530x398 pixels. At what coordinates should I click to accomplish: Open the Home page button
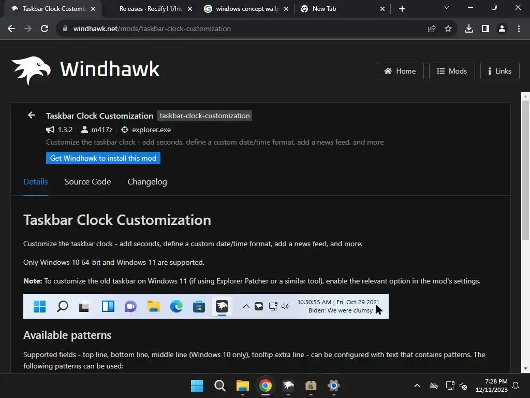pyautogui.click(x=400, y=71)
